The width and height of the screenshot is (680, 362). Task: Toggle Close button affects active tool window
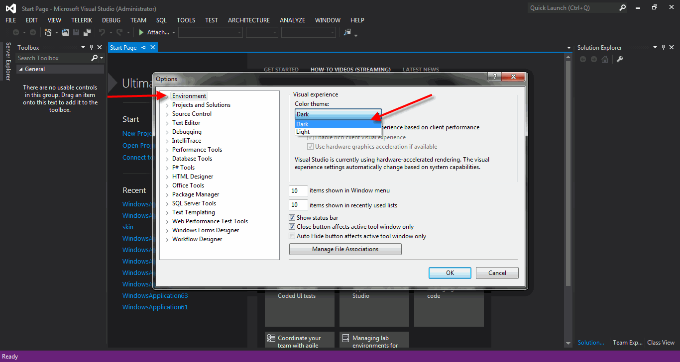click(292, 227)
